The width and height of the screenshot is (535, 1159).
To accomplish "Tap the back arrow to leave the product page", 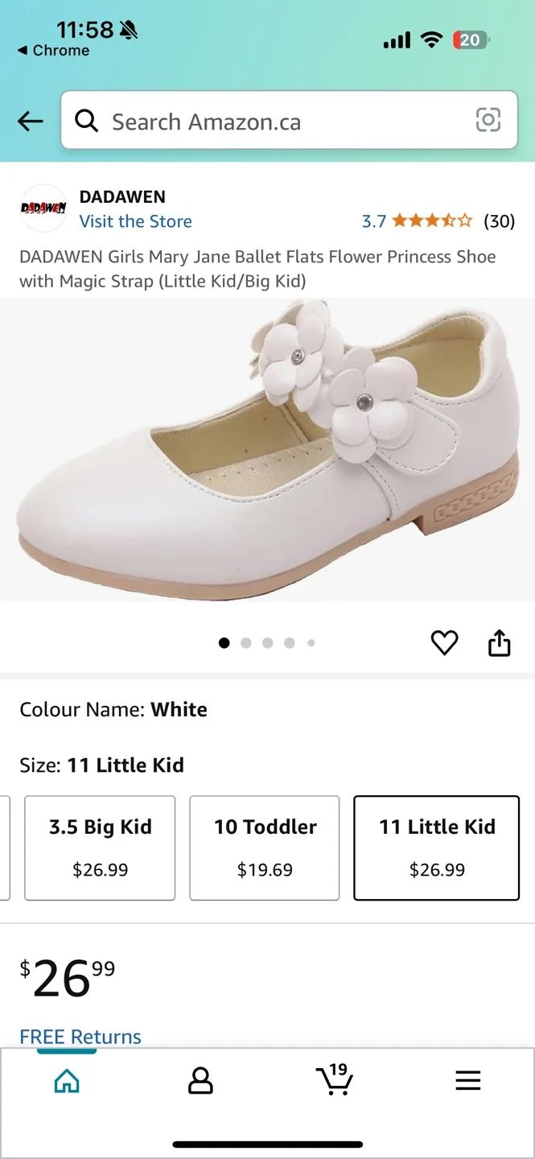I will click(30, 121).
